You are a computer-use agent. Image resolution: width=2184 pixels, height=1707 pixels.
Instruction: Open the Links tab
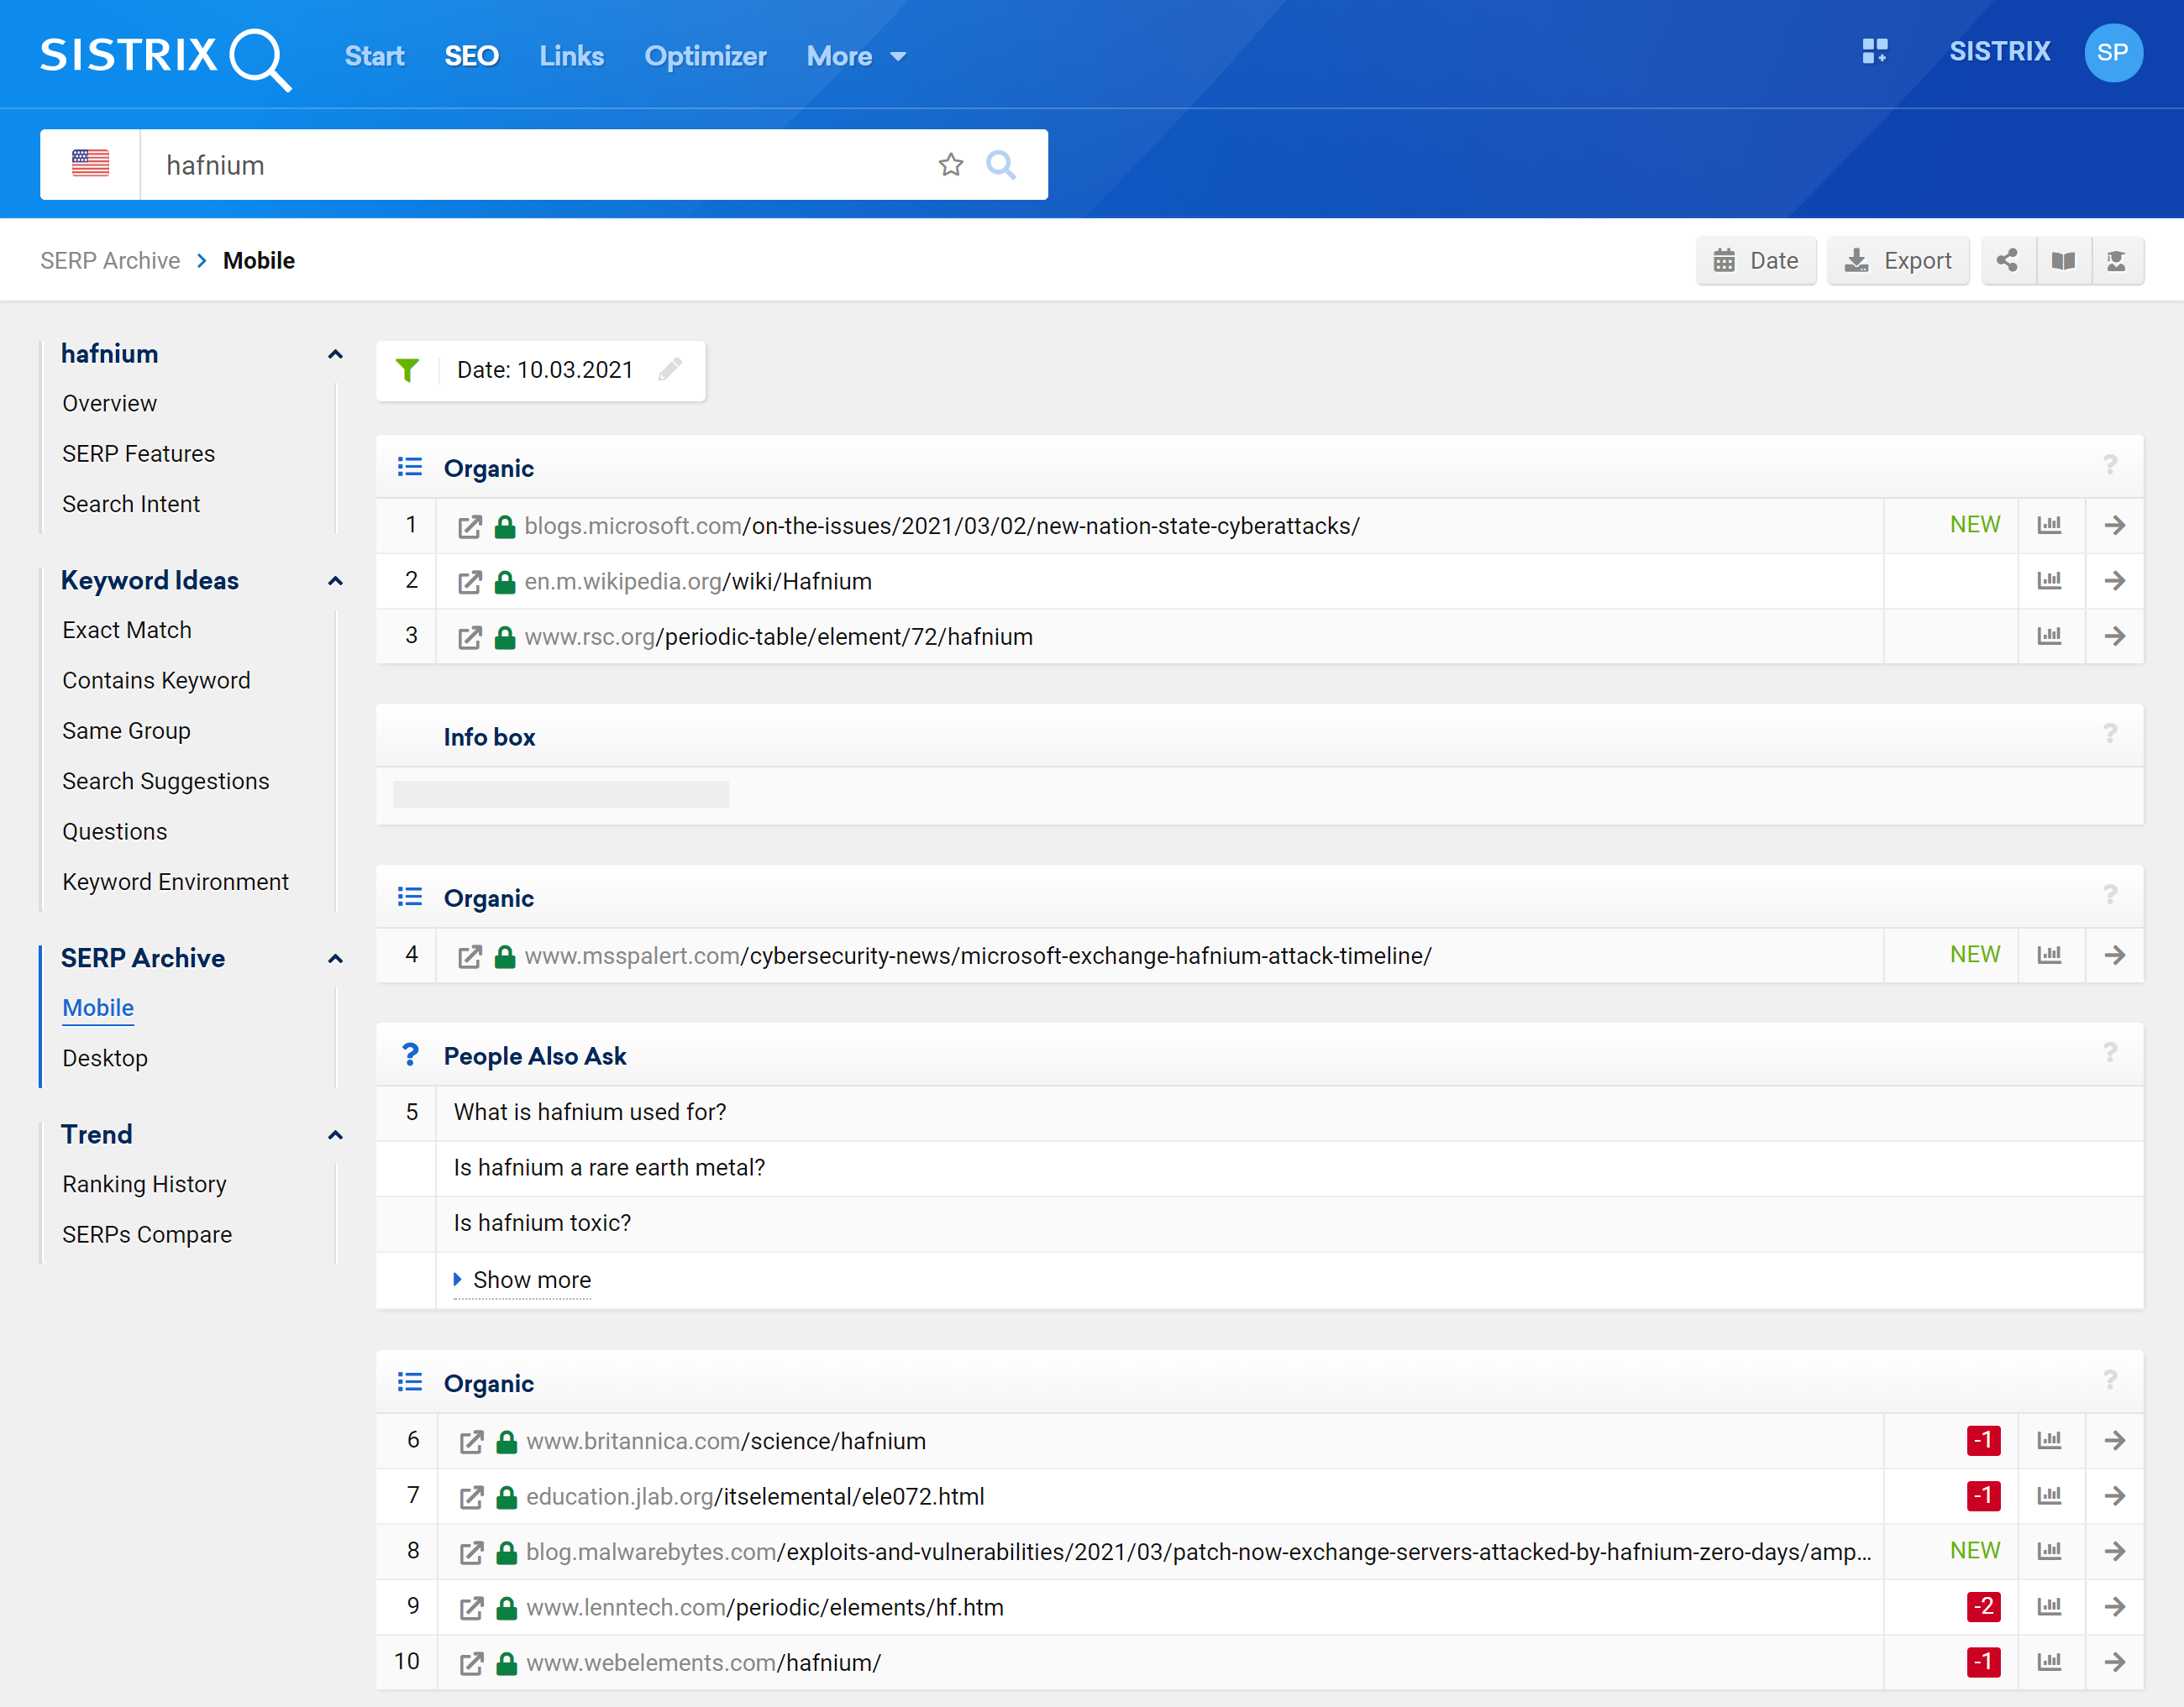click(571, 56)
